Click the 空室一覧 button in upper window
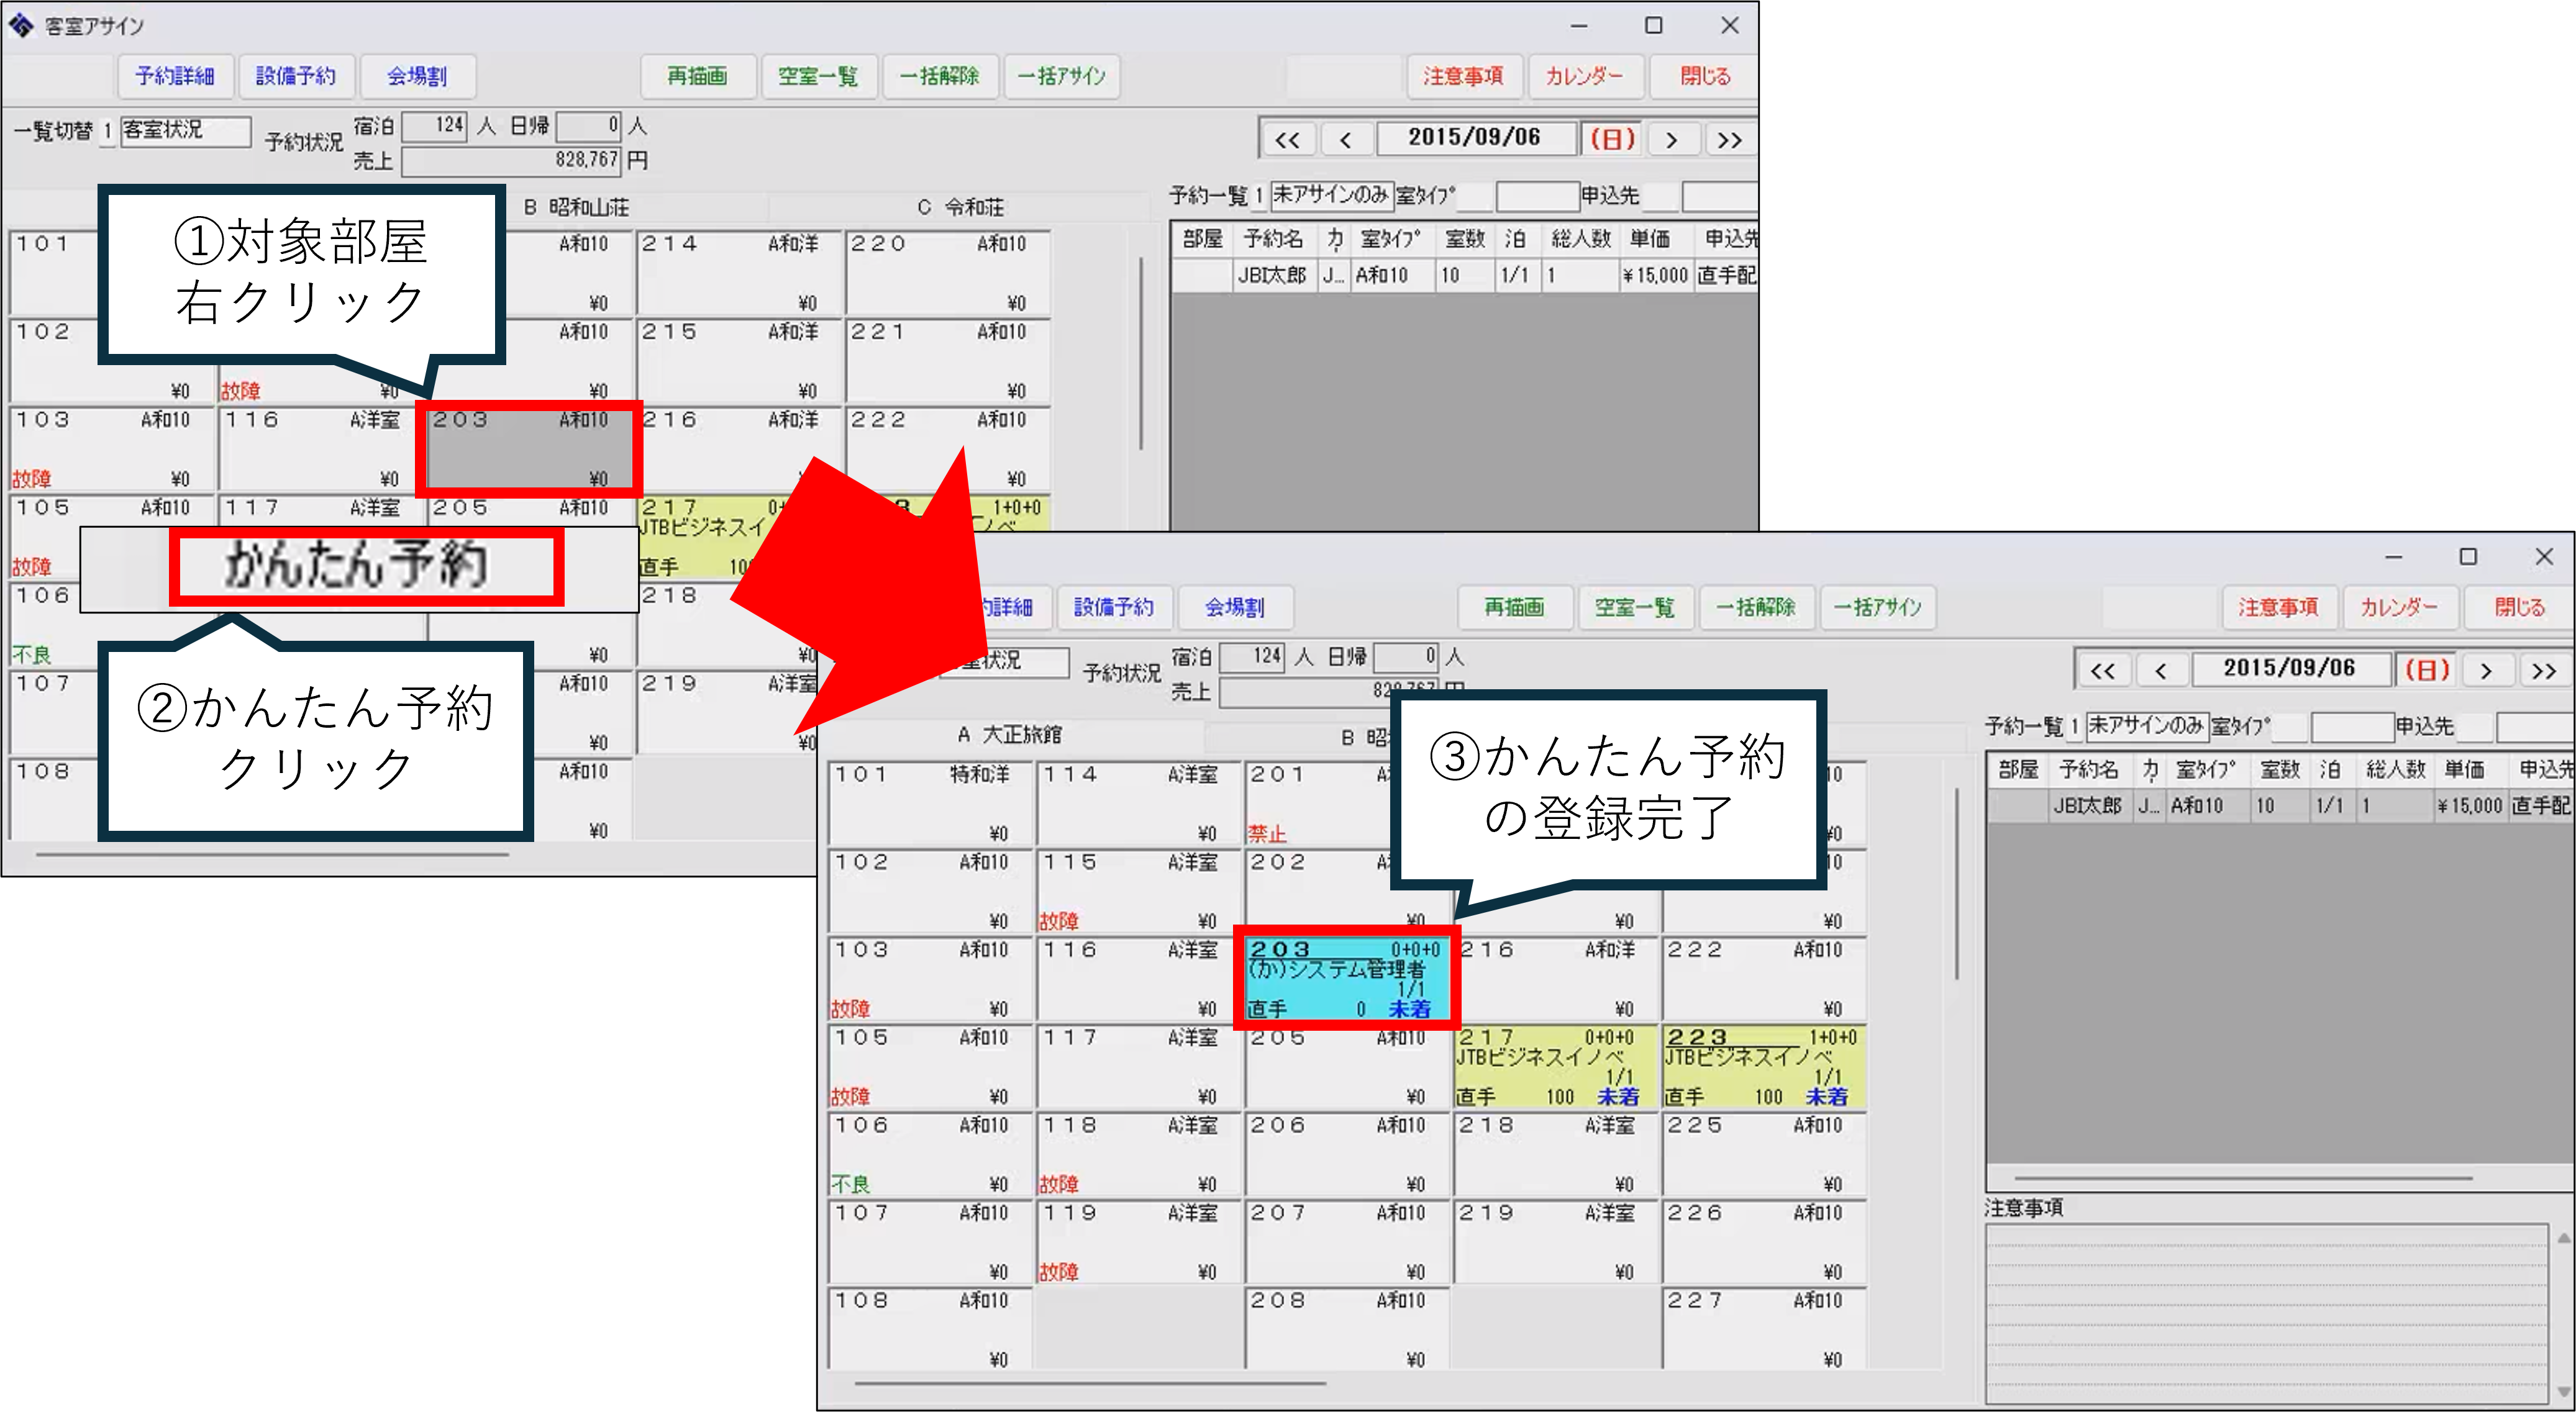 818,76
